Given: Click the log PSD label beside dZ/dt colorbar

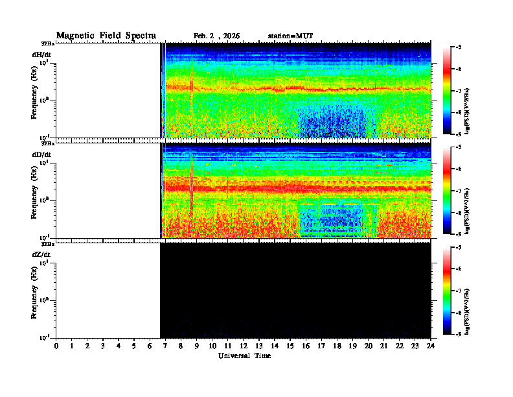Looking at the screenshot, I should [x=467, y=311].
